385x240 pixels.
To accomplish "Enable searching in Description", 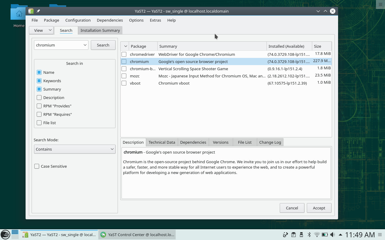I will click(39, 97).
